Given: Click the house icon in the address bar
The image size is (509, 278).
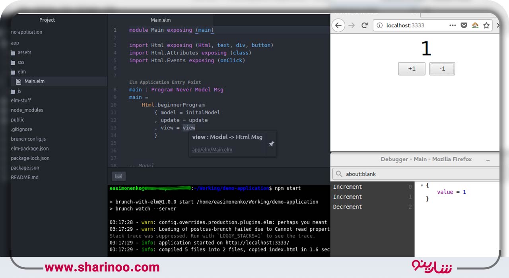Looking at the screenshot, I should 475,25.
